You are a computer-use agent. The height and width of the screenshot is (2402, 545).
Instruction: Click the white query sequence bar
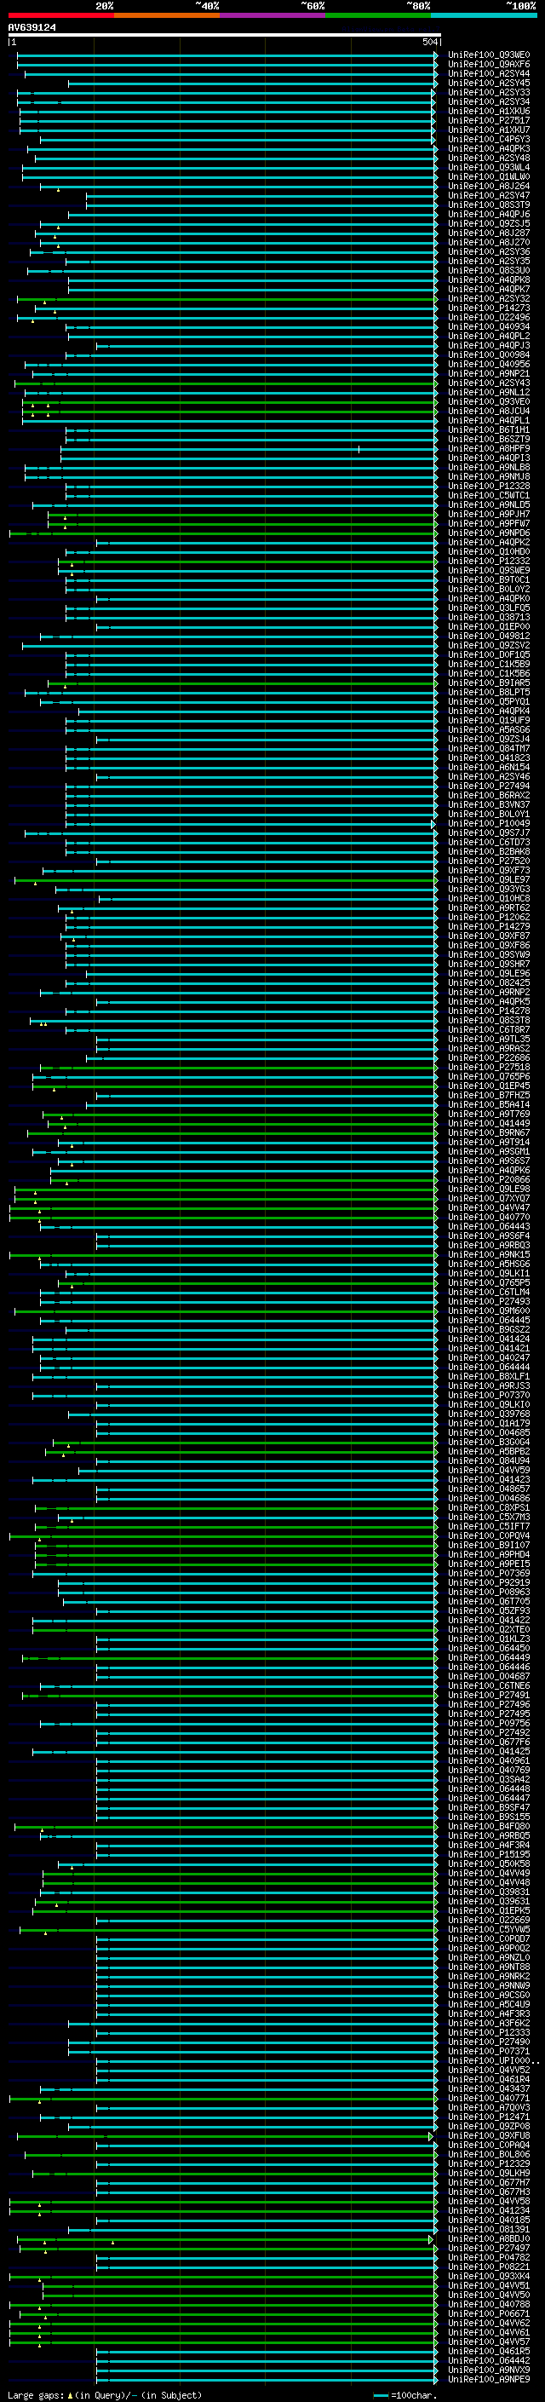click(x=224, y=36)
